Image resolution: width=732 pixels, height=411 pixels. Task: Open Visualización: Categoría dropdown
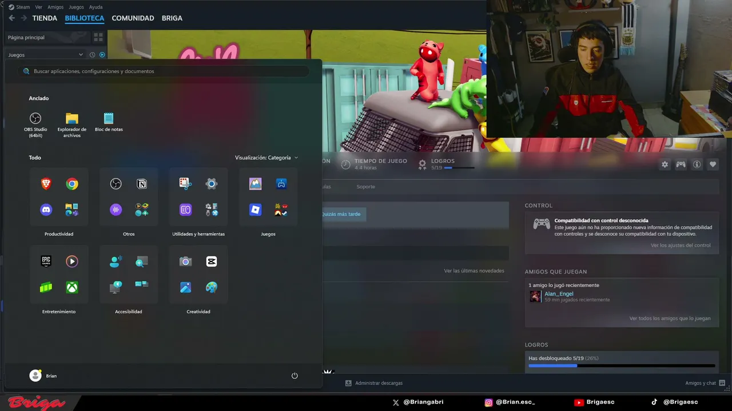pos(266,158)
